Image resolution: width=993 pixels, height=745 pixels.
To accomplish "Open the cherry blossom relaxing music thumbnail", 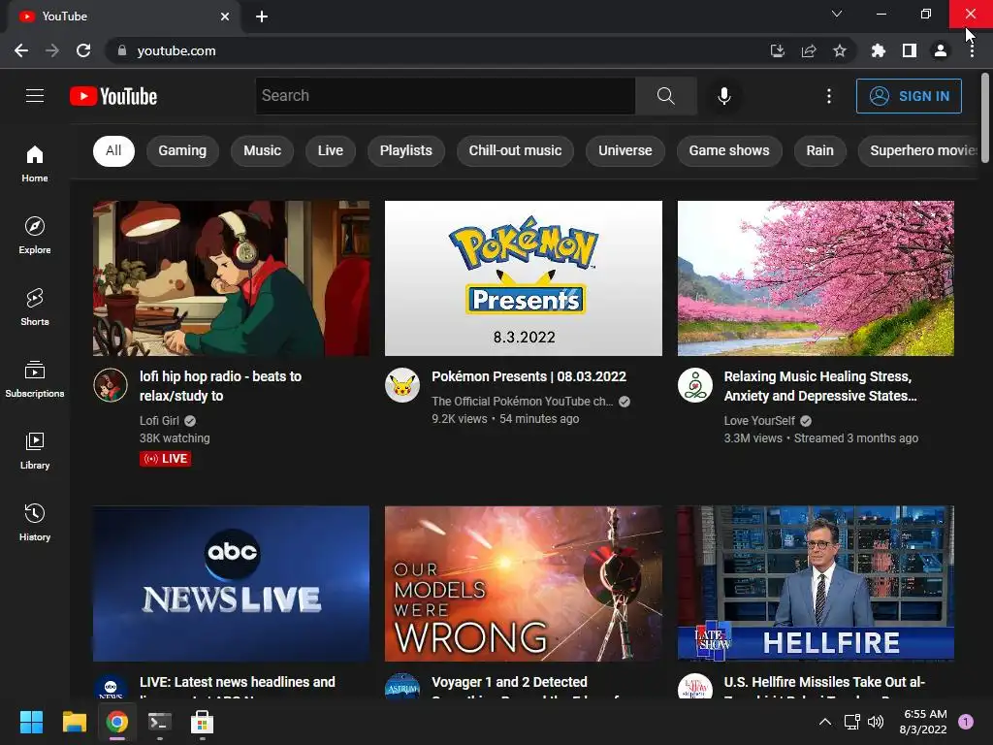I will 816,278.
